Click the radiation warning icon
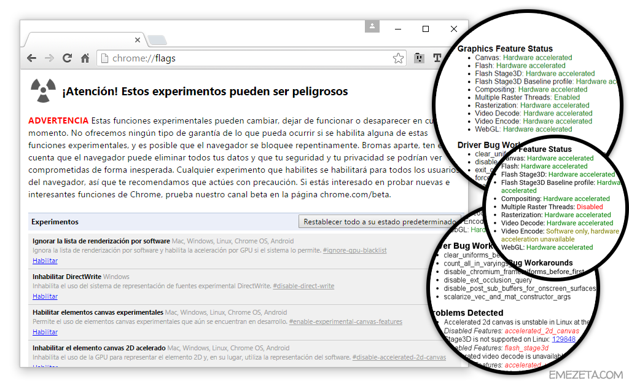629x386 pixels. tap(43, 91)
